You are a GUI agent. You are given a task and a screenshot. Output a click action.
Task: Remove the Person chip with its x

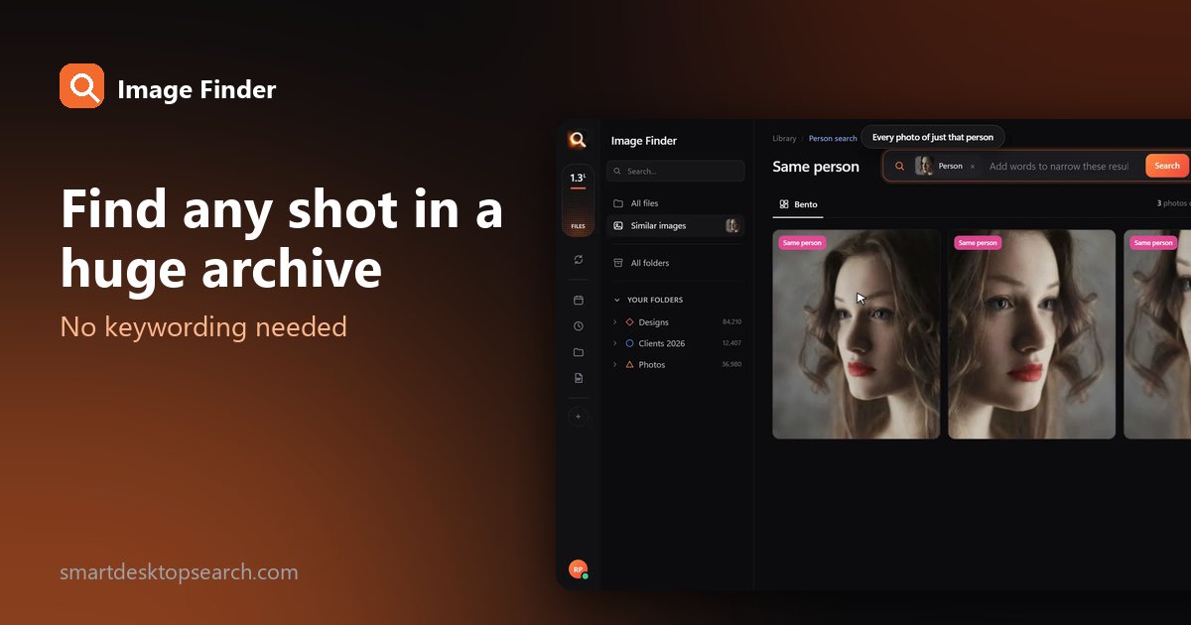point(972,167)
